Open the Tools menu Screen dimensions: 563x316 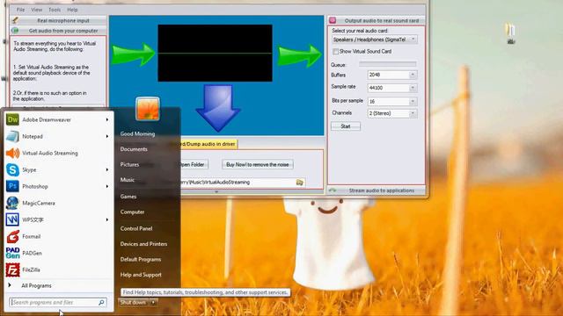tap(55, 10)
